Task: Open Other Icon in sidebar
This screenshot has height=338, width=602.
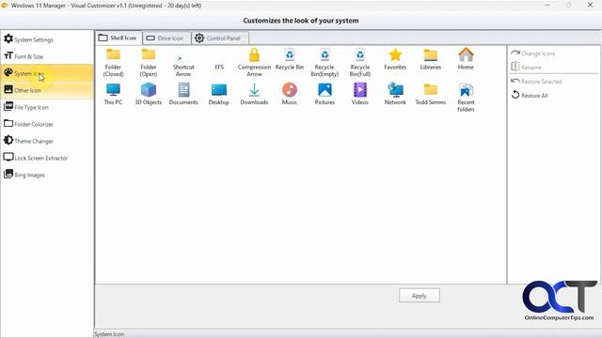Action: [47, 90]
